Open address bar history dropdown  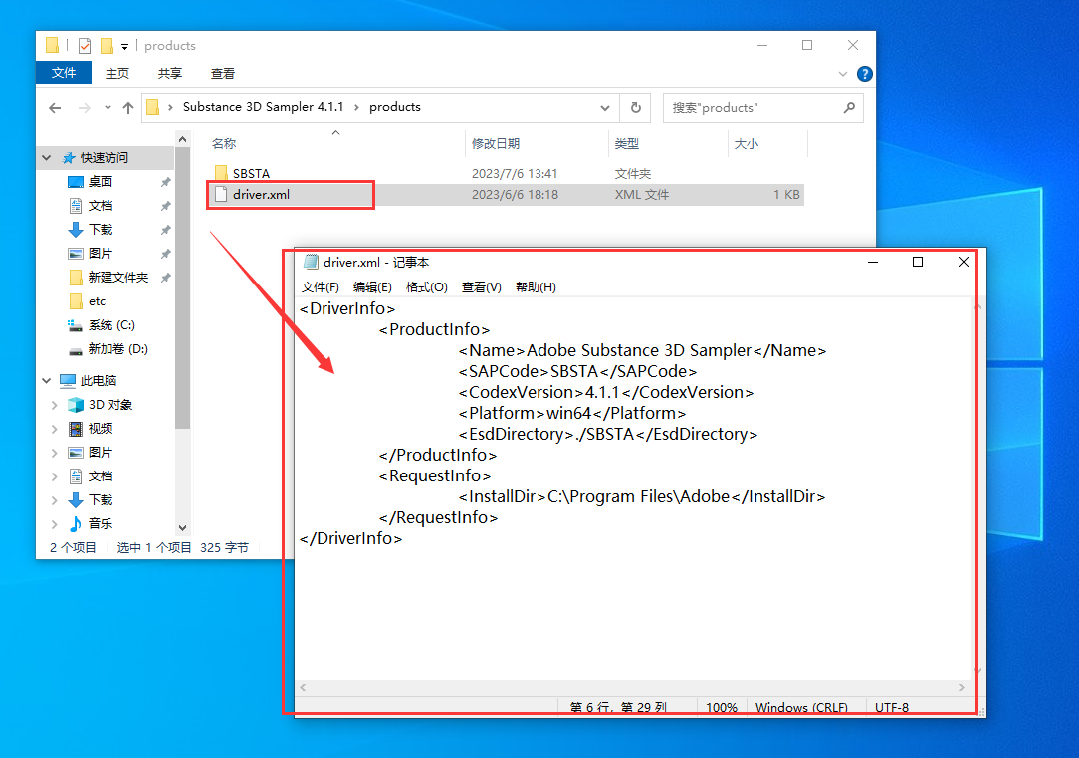tap(605, 107)
